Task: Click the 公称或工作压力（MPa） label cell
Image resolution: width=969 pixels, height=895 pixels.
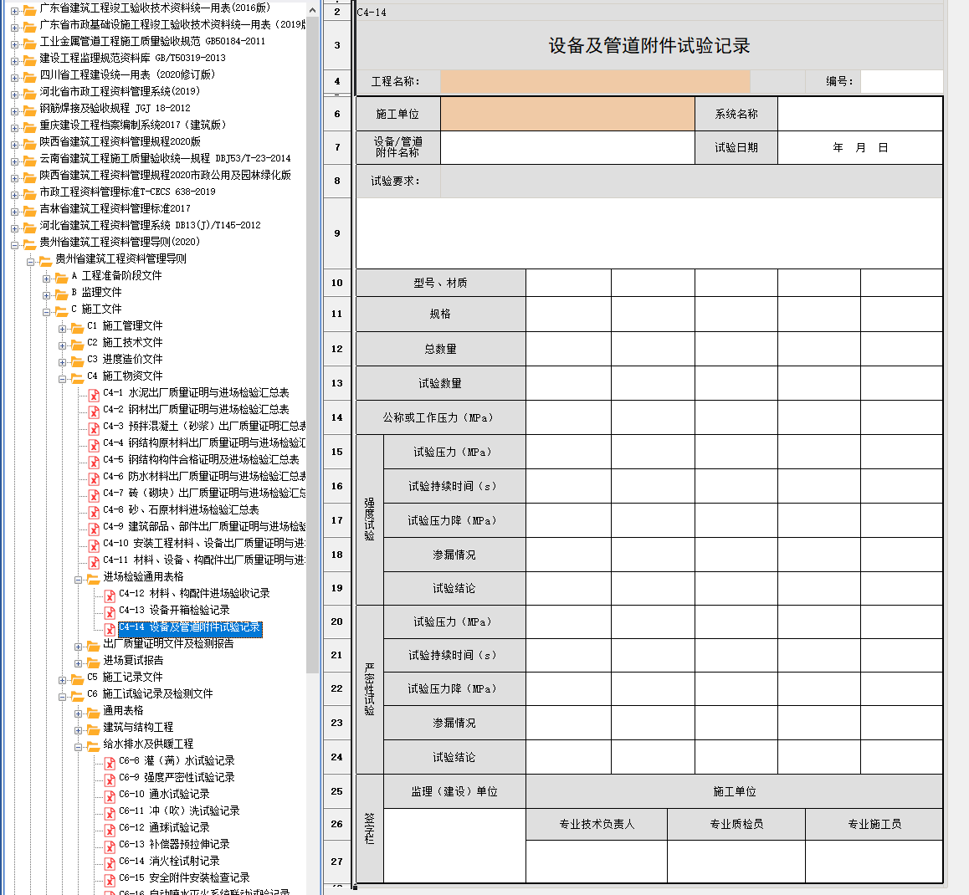Action: 441,417
